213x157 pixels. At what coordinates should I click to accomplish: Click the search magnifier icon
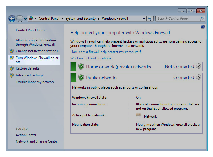click(x=202, y=19)
